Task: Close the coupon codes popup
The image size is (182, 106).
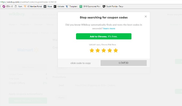Action: [x=146, y=17]
